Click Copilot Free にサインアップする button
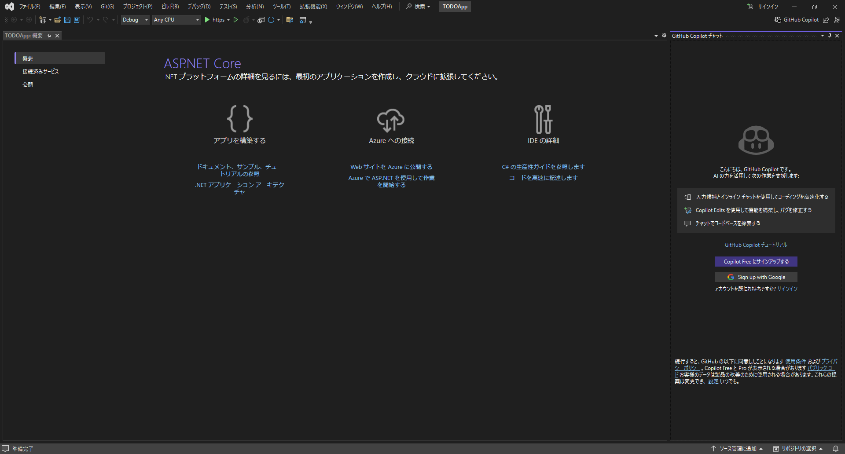 pos(756,262)
